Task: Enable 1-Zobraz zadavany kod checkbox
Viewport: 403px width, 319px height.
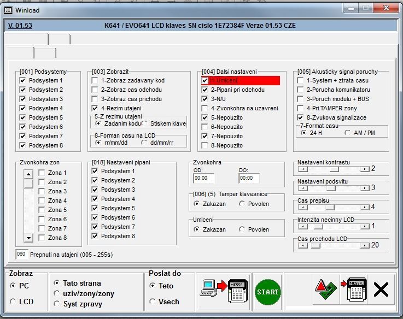Action: (95, 80)
